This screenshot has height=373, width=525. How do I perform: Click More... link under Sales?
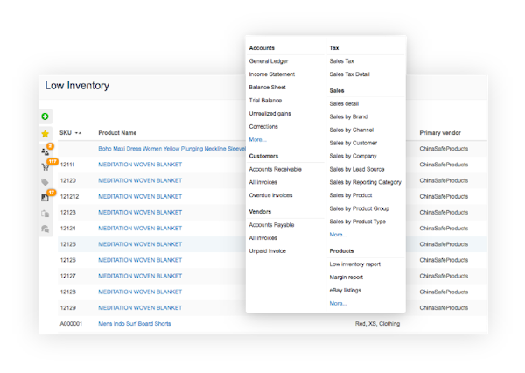[338, 235]
